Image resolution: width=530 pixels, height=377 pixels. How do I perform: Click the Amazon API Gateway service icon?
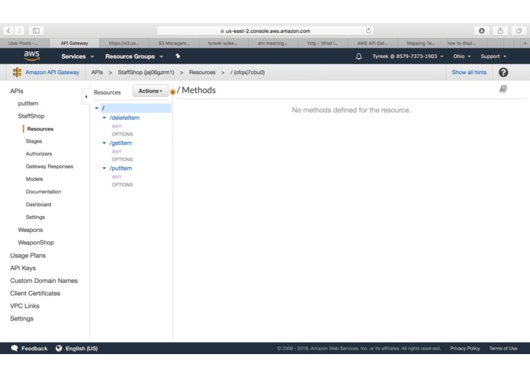[17, 72]
